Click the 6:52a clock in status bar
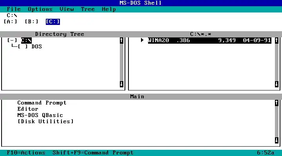 point(266,152)
